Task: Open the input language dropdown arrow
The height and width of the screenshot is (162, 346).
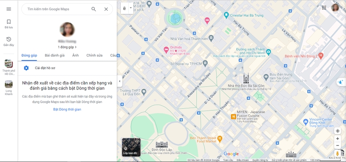Action: [131, 8]
